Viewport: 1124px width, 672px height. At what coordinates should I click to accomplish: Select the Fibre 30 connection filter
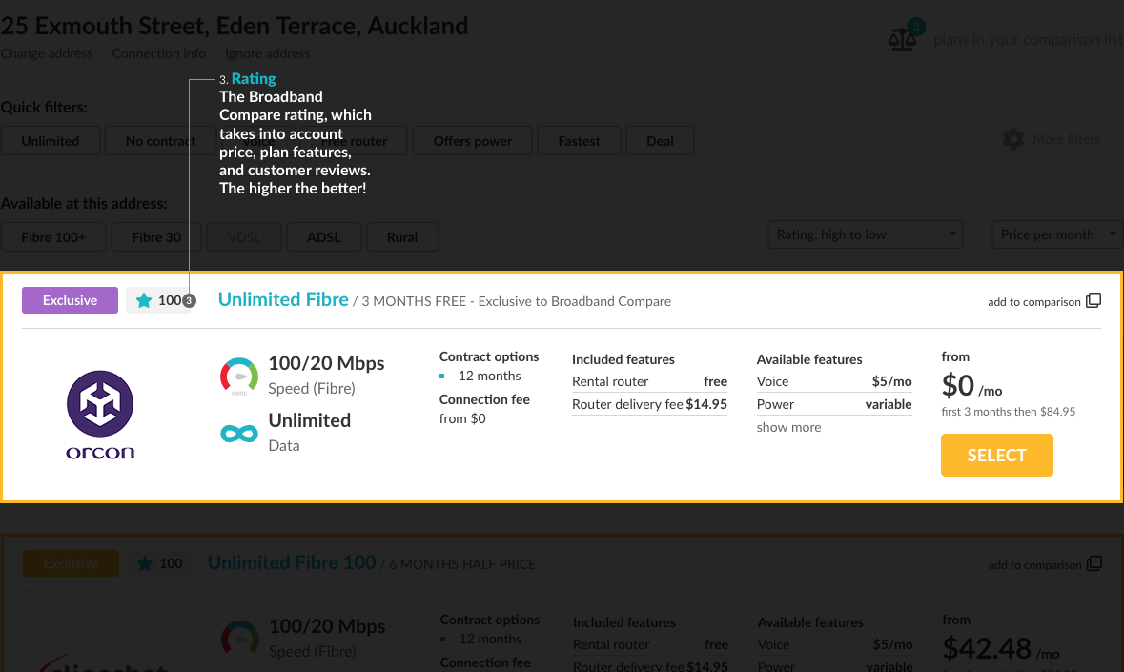point(156,237)
